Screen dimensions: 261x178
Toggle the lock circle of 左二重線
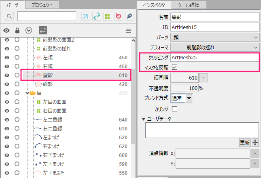17,119
